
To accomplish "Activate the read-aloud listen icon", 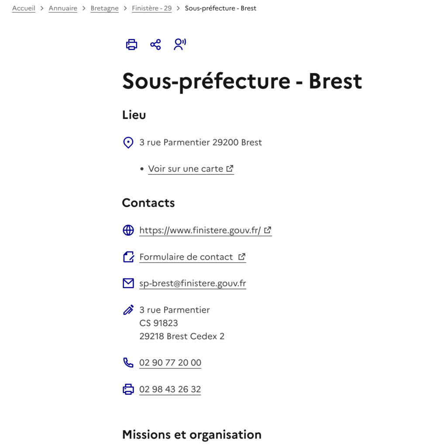I will click(179, 44).
